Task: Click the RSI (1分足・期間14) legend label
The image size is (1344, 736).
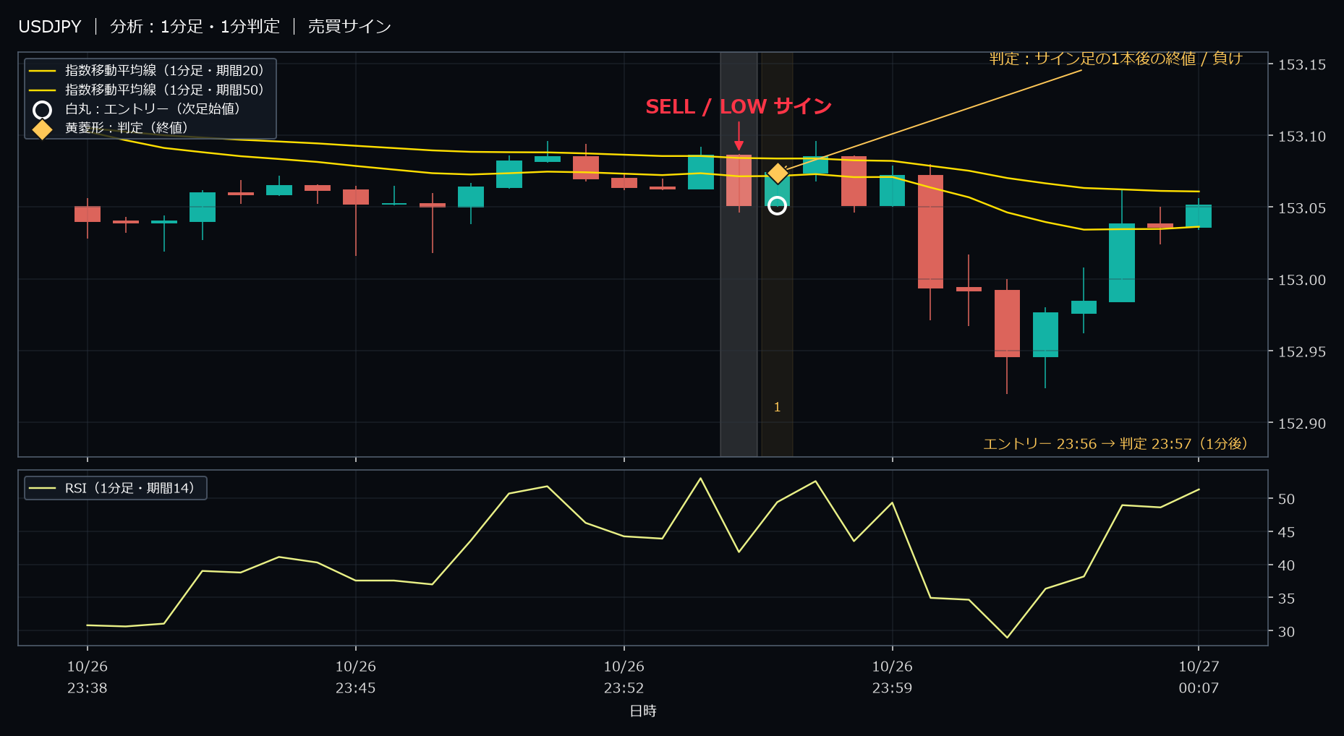Action: click(129, 488)
